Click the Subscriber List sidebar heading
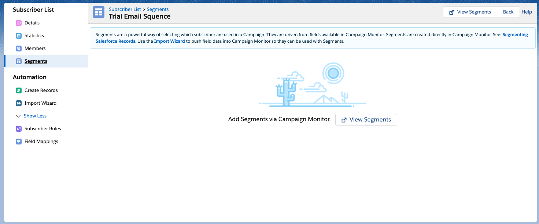Viewport: 539px width, 224px height. [33, 10]
